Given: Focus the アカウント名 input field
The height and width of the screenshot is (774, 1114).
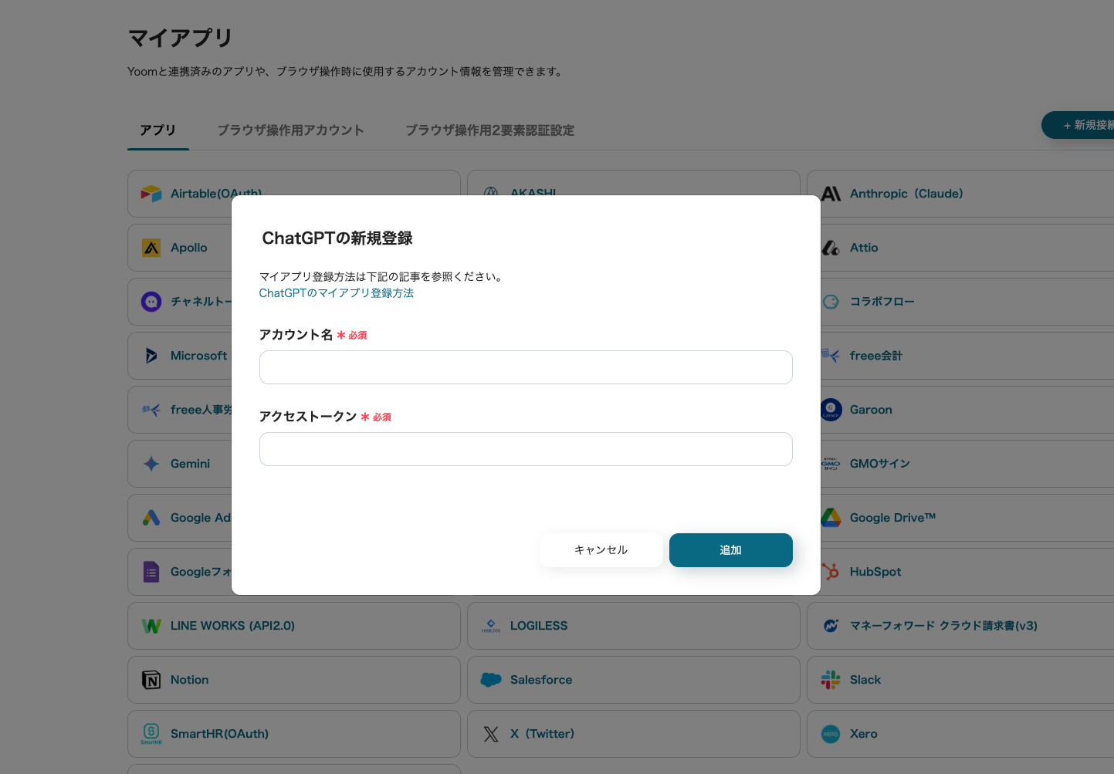Looking at the screenshot, I should (x=526, y=367).
